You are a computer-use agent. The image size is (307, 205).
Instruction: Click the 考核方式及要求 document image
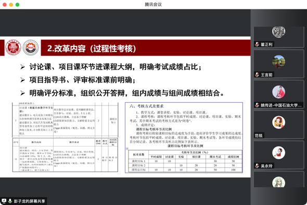click(184, 138)
